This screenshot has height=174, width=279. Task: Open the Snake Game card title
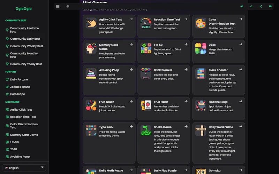click(163, 127)
